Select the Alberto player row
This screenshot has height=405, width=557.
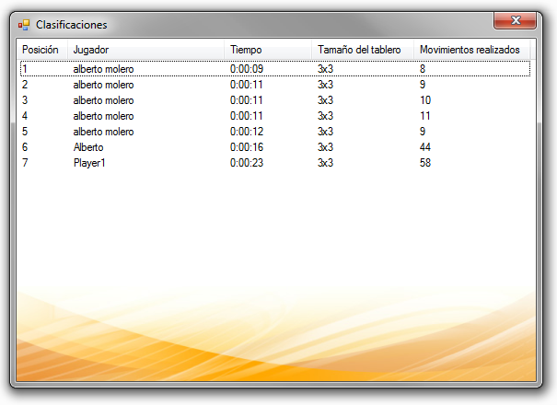(275, 147)
